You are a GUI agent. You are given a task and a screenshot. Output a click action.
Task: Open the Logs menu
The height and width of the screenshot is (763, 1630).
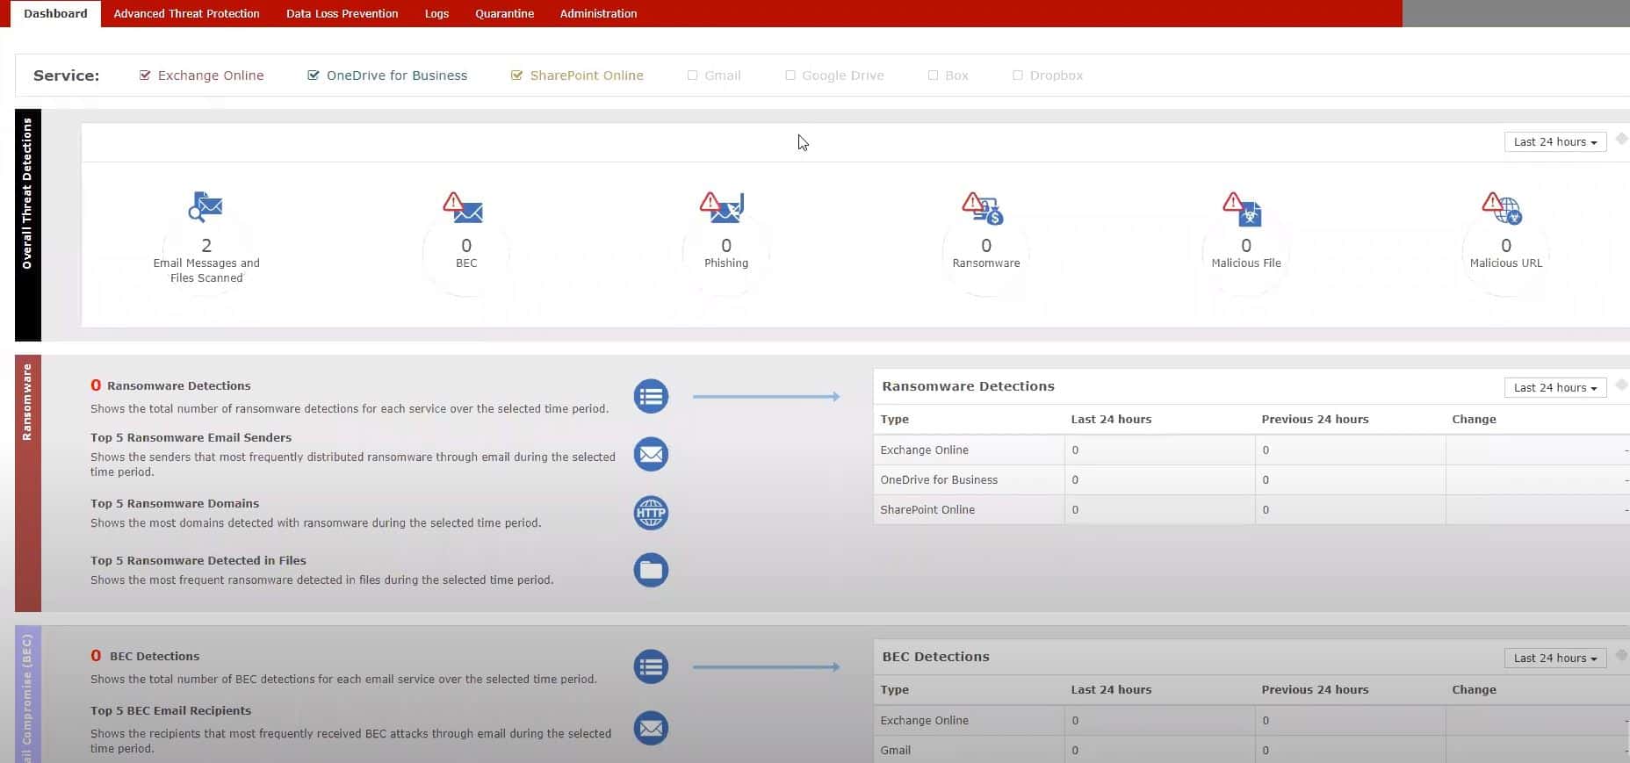(x=436, y=13)
